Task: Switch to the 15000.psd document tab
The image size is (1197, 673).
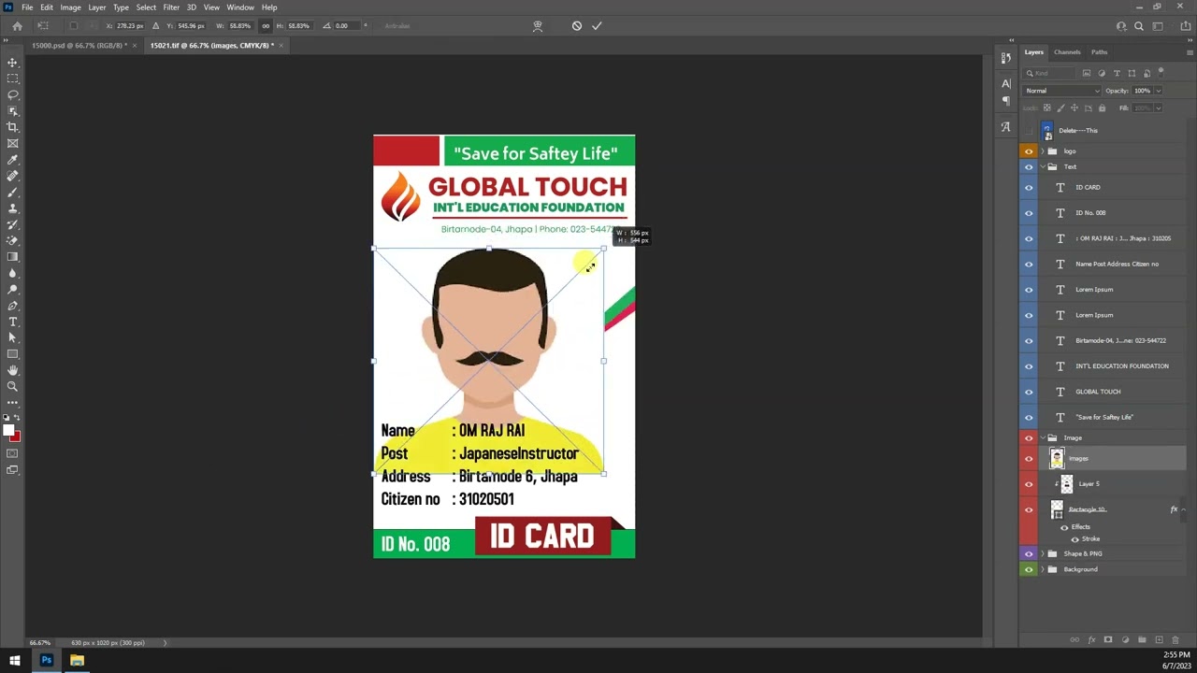Action: pos(79,46)
